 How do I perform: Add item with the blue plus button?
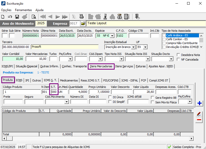(200, 103)
